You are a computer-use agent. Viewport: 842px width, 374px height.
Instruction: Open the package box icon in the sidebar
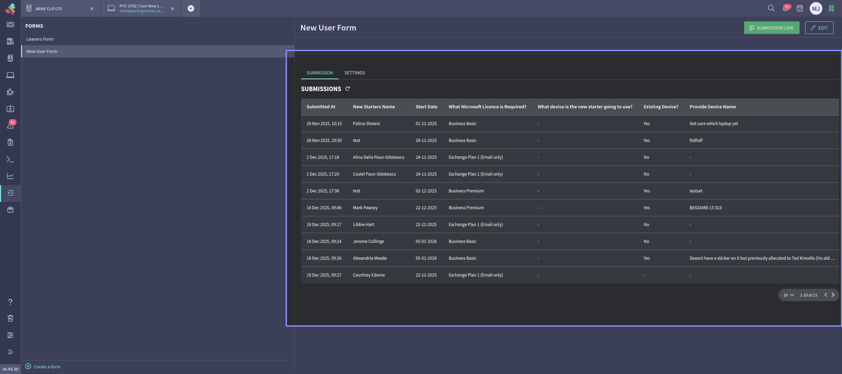click(x=10, y=210)
